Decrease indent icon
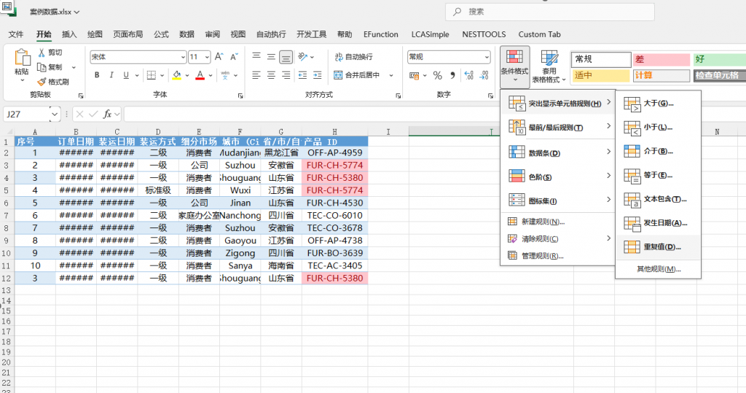Viewport: 746px width, 393px height. pos(302,75)
